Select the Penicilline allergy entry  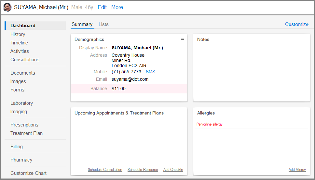point(210,124)
